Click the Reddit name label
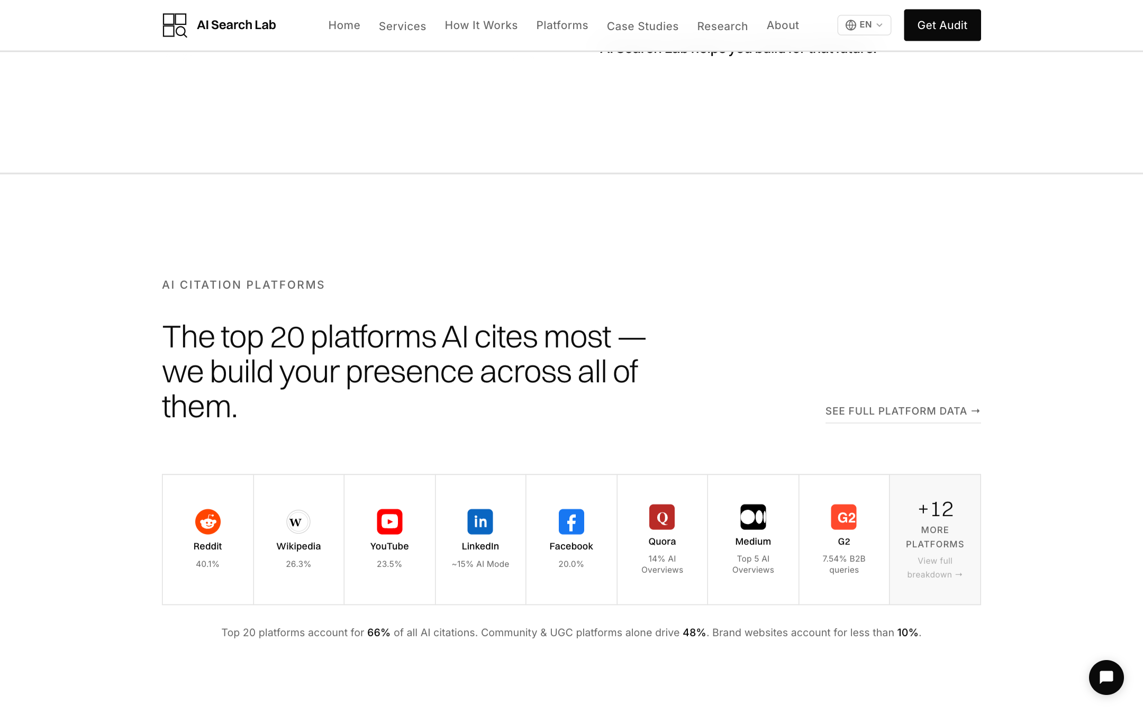This screenshot has width=1143, height=714. point(207,546)
